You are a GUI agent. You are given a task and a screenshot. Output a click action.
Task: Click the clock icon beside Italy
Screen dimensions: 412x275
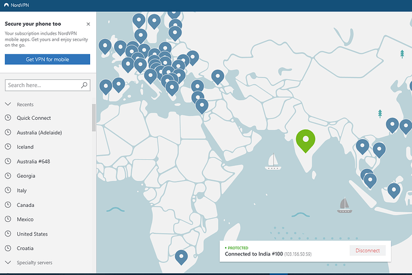click(x=8, y=190)
